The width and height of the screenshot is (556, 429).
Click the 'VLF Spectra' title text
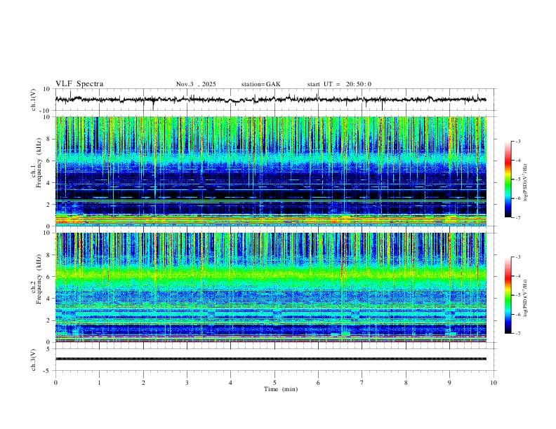pos(79,84)
